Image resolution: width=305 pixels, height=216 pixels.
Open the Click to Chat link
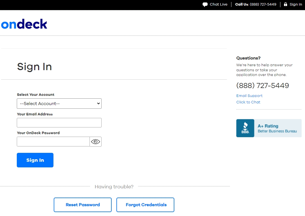[x=248, y=102]
